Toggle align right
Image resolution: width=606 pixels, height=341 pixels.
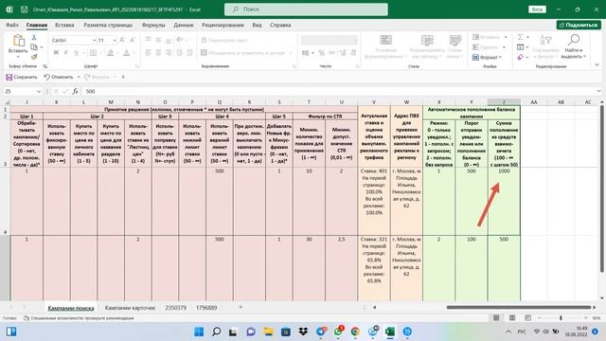coord(169,53)
